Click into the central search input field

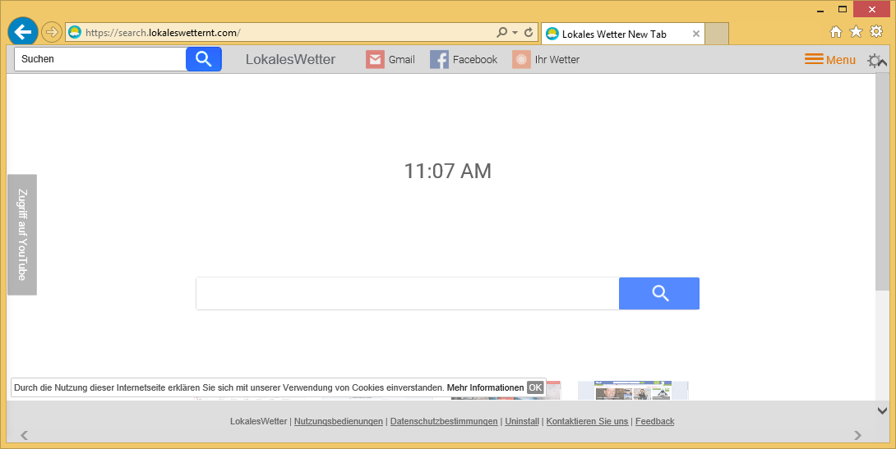407,294
